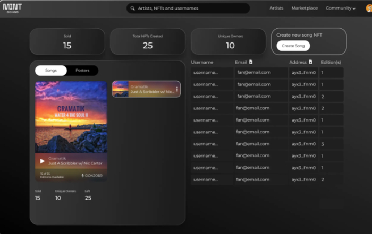
Task: Play Just A Scribbler song
Action: [x=42, y=161]
